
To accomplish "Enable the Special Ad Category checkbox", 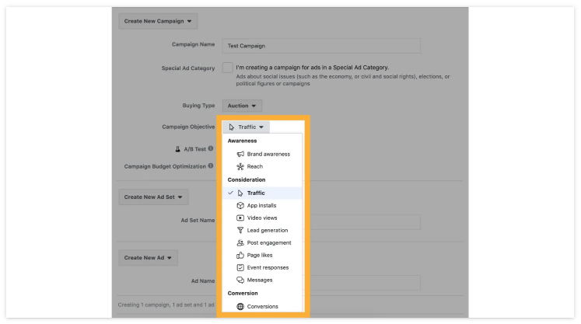I will tap(228, 68).
